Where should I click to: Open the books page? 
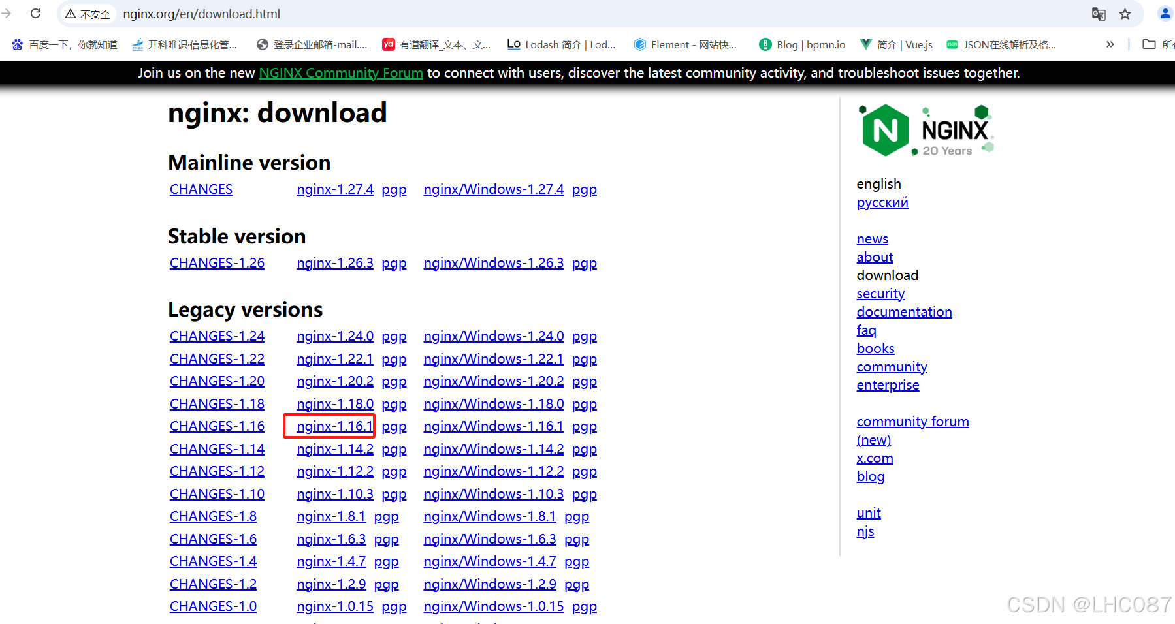[x=875, y=349]
